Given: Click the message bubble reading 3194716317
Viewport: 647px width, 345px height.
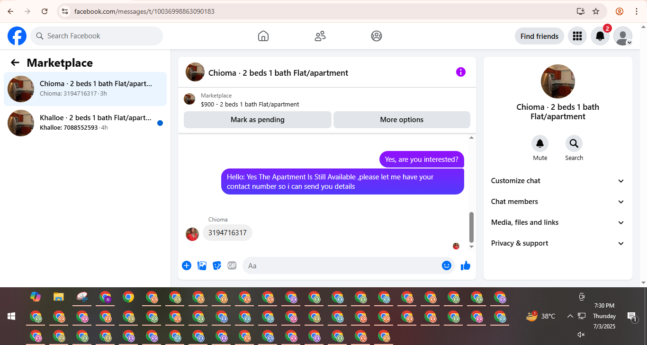Looking at the screenshot, I should pos(227,233).
